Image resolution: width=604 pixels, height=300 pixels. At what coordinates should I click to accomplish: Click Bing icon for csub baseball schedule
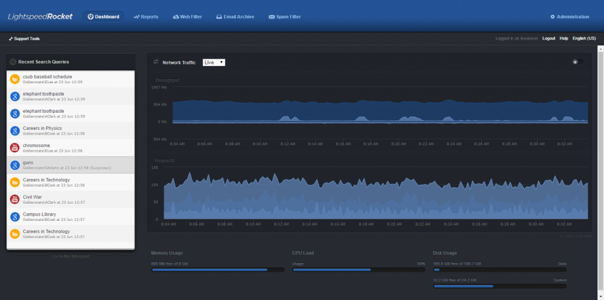[x=15, y=79]
